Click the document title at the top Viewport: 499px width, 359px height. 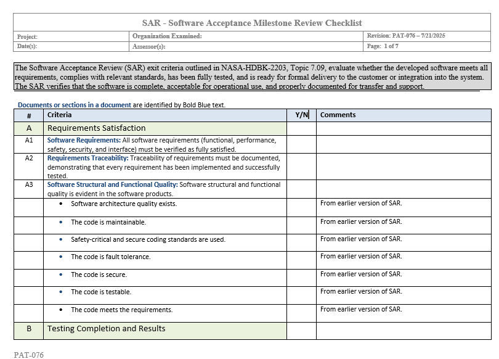point(251,23)
